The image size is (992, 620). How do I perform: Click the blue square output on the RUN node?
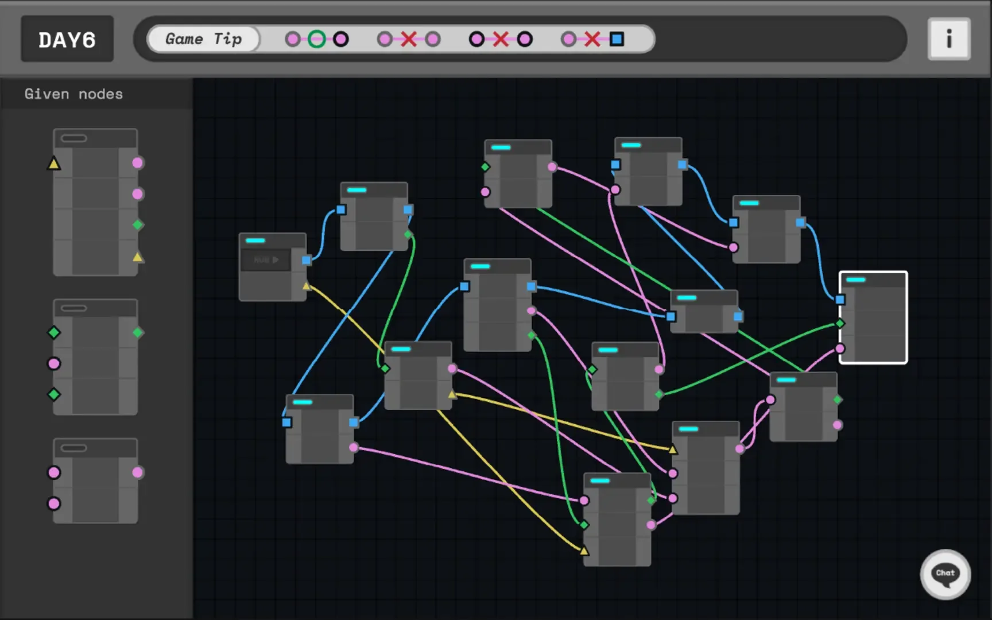tap(307, 260)
